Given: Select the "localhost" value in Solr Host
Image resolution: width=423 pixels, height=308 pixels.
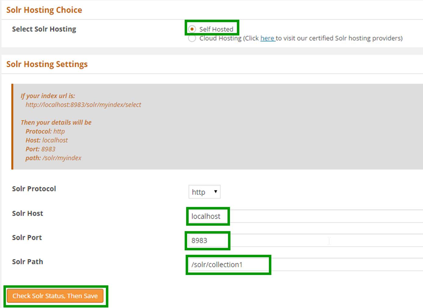Looking at the screenshot, I should click(205, 216).
